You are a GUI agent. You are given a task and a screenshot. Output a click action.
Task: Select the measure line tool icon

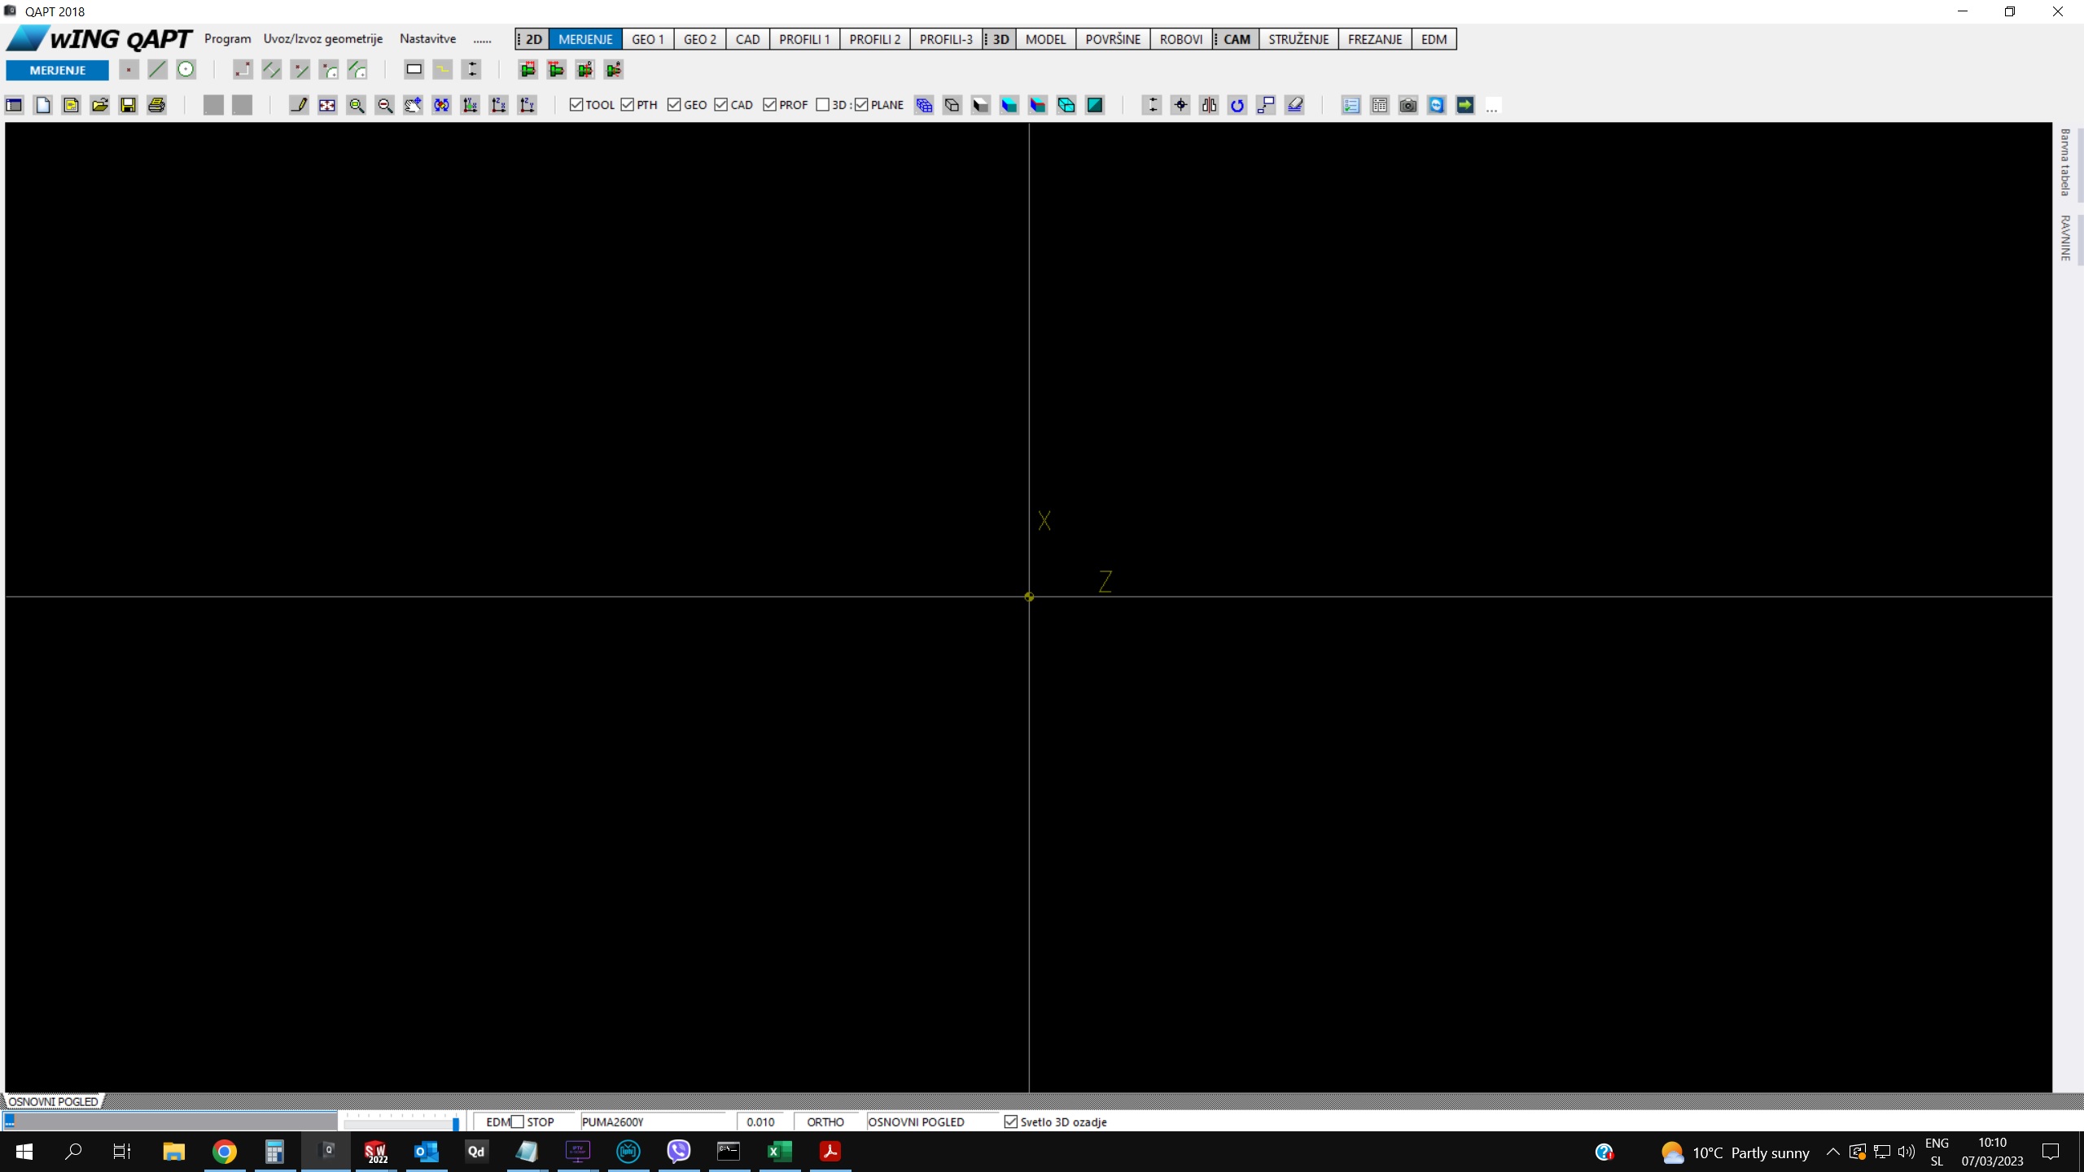157,70
